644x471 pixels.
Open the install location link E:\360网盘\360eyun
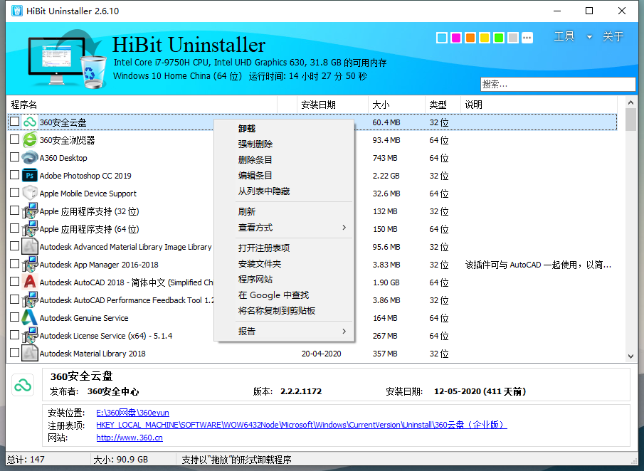coord(132,413)
